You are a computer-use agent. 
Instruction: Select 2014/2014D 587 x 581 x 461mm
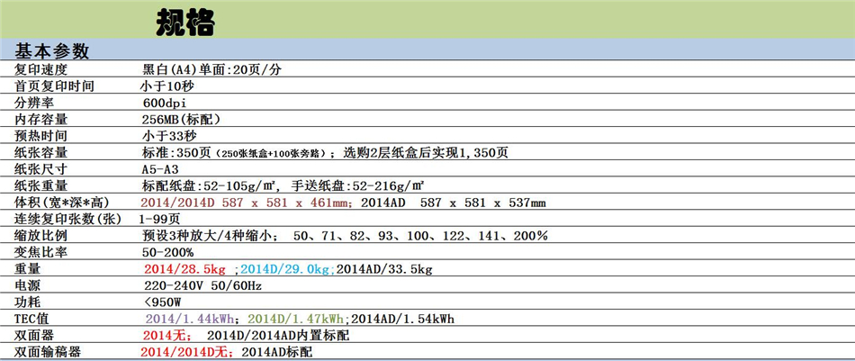tap(244, 203)
